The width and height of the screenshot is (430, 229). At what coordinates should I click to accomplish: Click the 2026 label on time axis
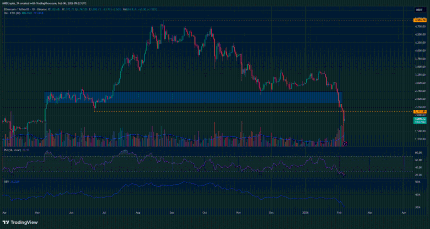click(305, 213)
